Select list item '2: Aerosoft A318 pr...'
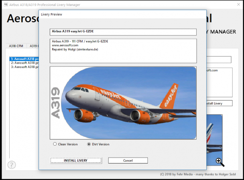 tap(24, 63)
